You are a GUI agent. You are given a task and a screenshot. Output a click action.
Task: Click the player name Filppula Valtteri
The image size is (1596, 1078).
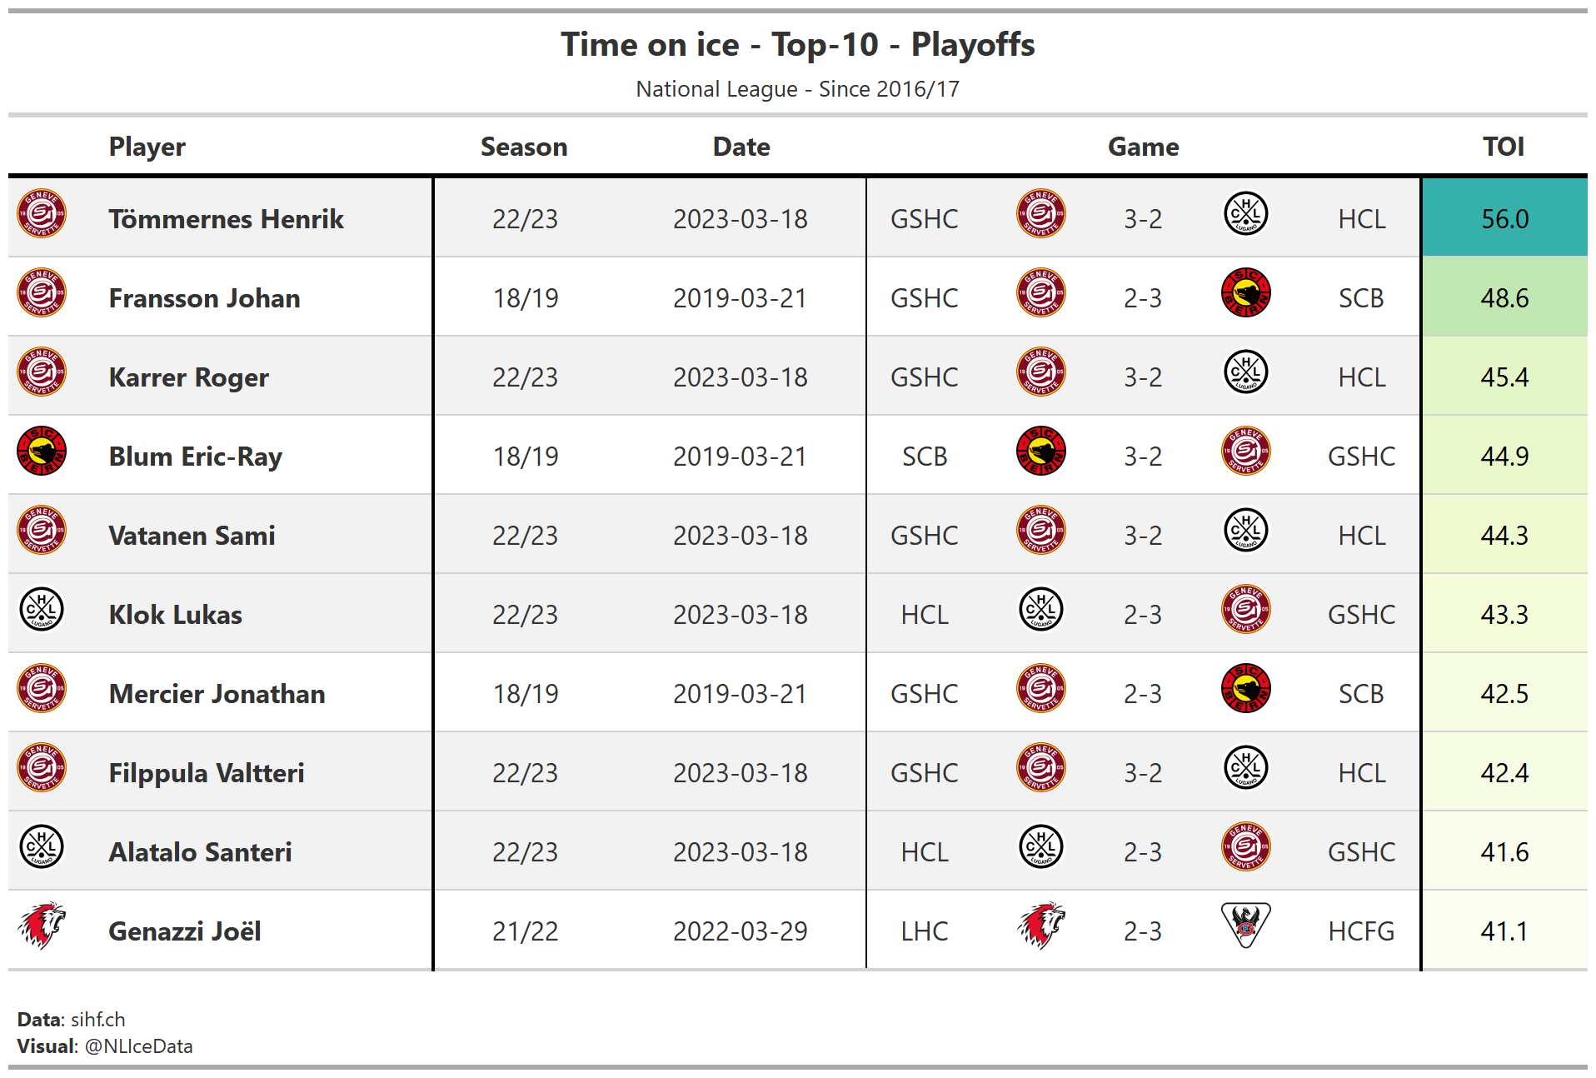point(206,773)
